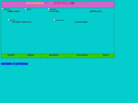Open the VALLADOLID municipality link
138x103 pixels.
(82, 55)
